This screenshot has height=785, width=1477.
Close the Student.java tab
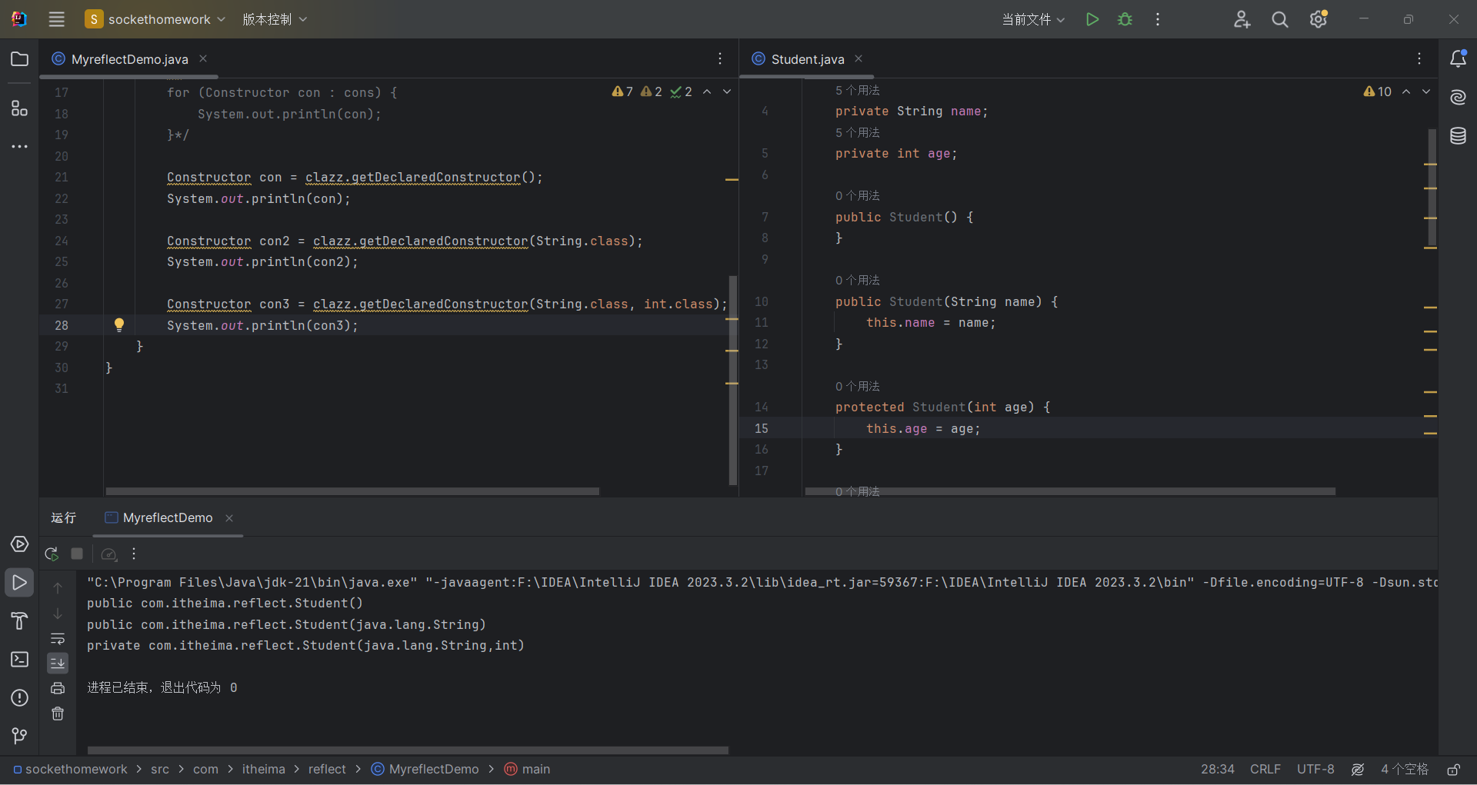pos(859,58)
